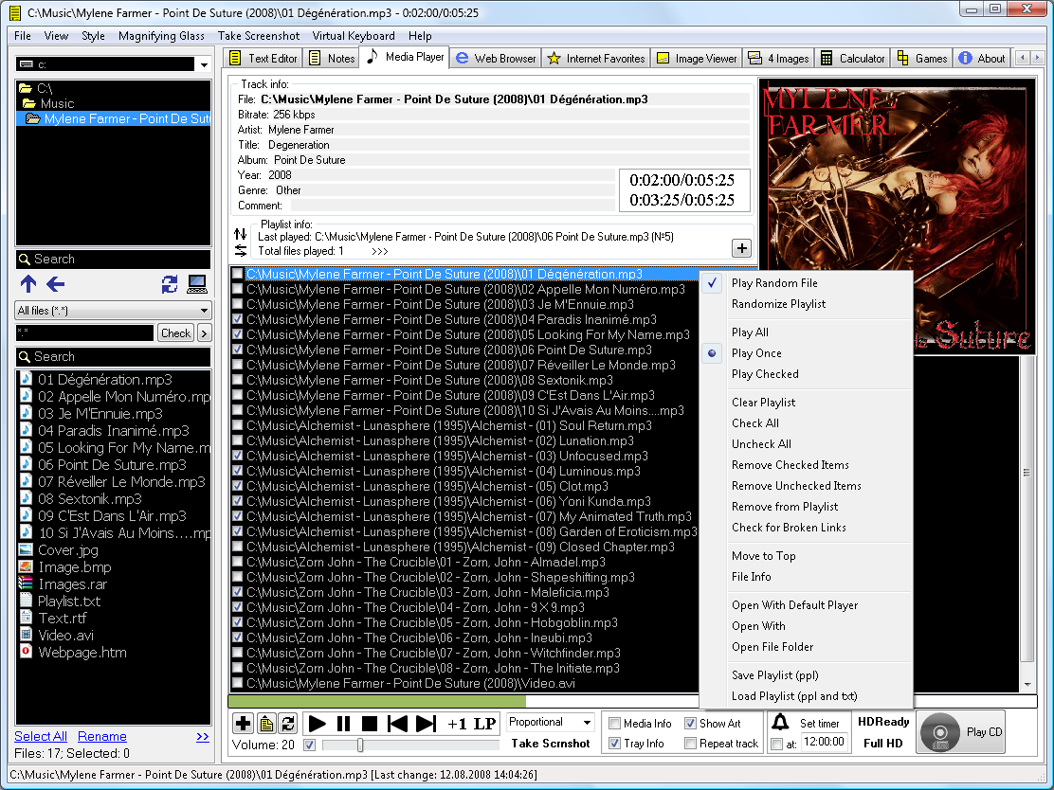This screenshot has width=1054, height=790.
Task: Click the 4 Images tab icon
Action: pos(754,59)
